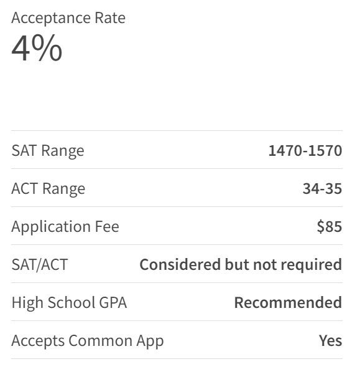Select the ACT Range label
The height and width of the screenshot is (369, 360).
pos(48,189)
